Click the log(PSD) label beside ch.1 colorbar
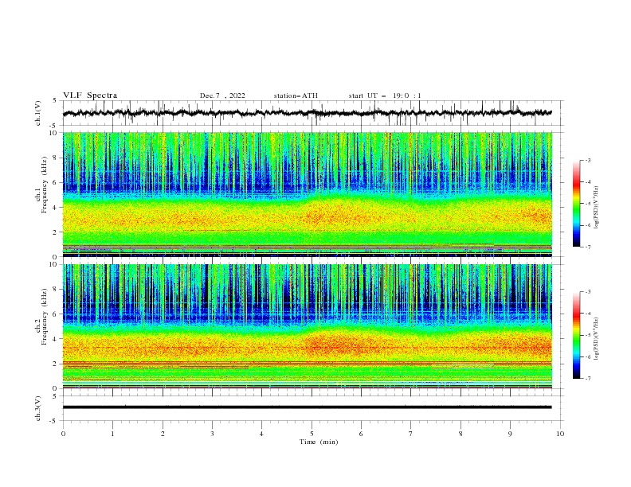 [x=597, y=208]
